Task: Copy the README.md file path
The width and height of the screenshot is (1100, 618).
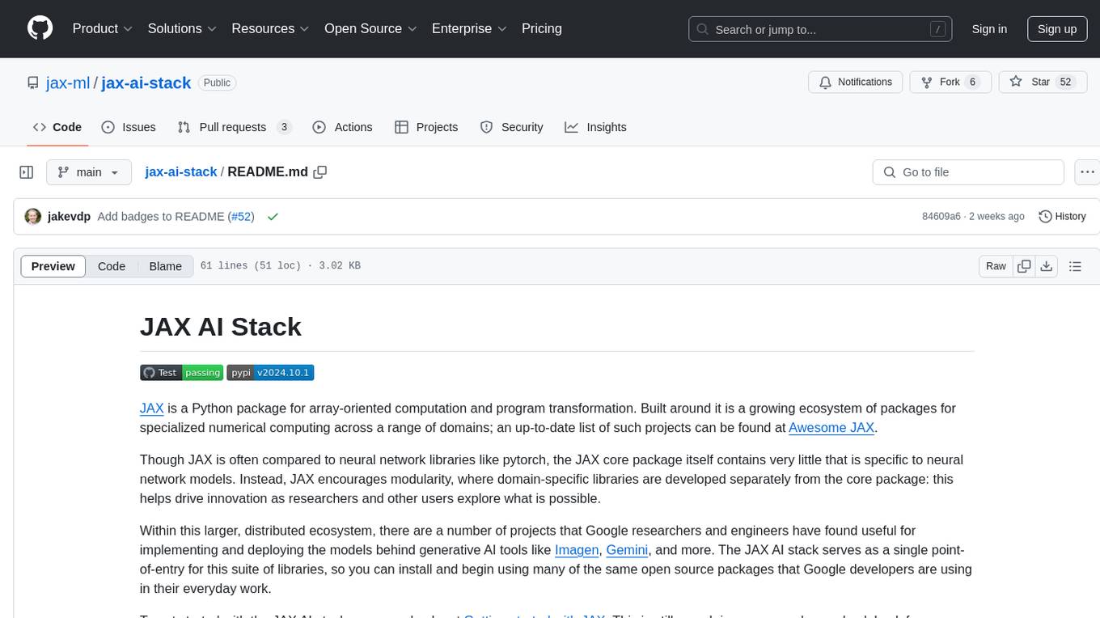Action: [320, 172]
